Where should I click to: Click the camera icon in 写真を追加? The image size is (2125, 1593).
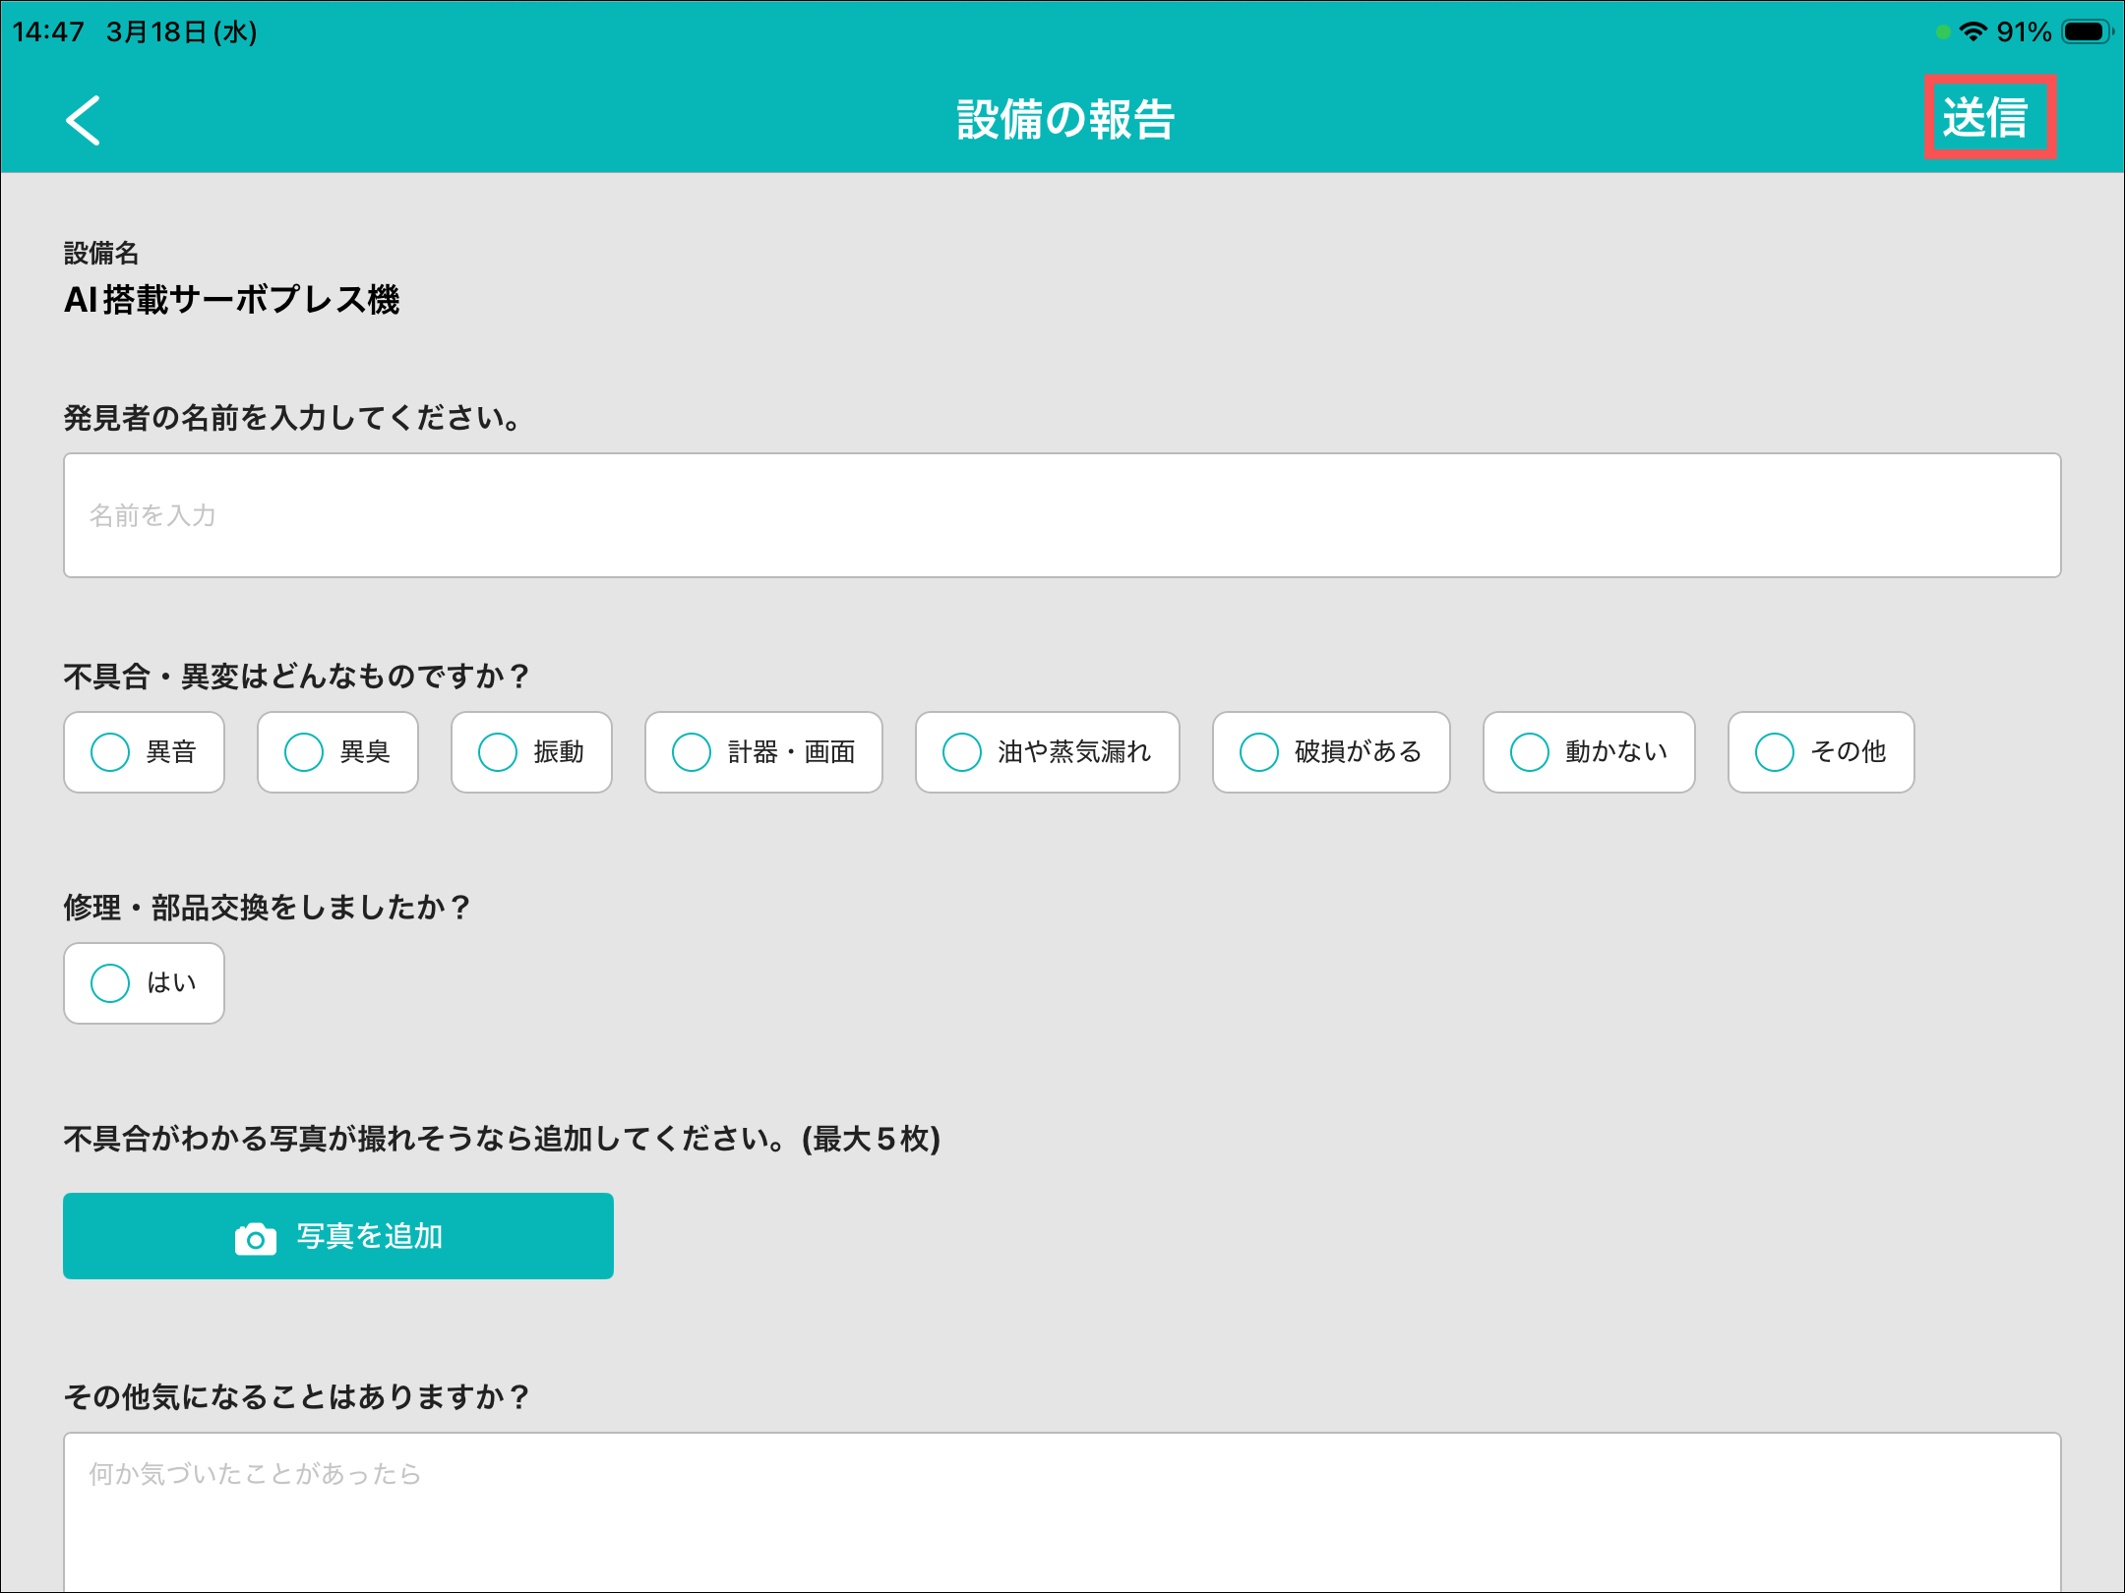click(x=256, y=1238)
